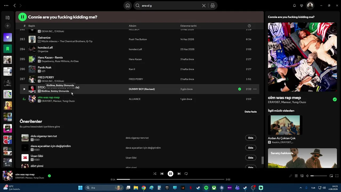Screen dimensions: 341x192
Task: Sort by Başlık column header
Action: click(x=32, y=26)
